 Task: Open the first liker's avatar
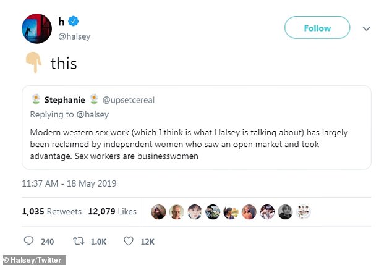[158, 211]
